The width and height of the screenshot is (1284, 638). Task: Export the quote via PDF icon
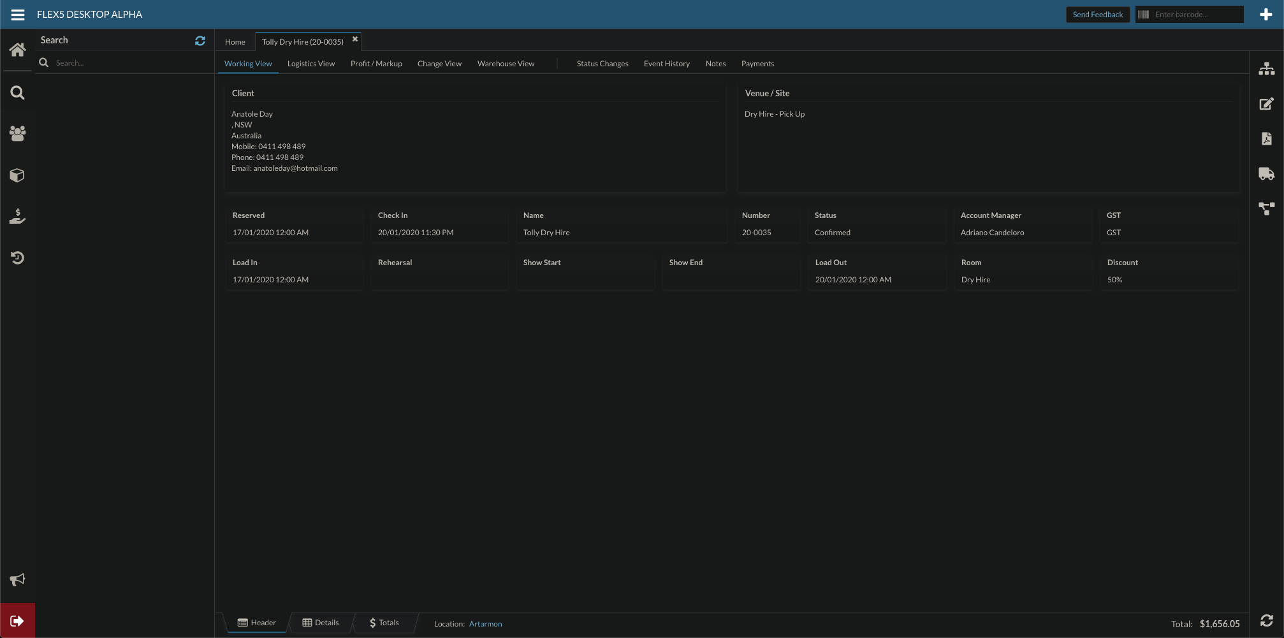1266,139
